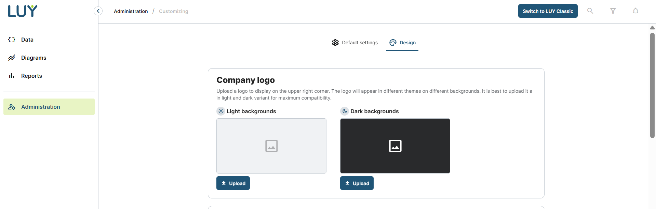Open the notifications bell

tap(635, 11)
